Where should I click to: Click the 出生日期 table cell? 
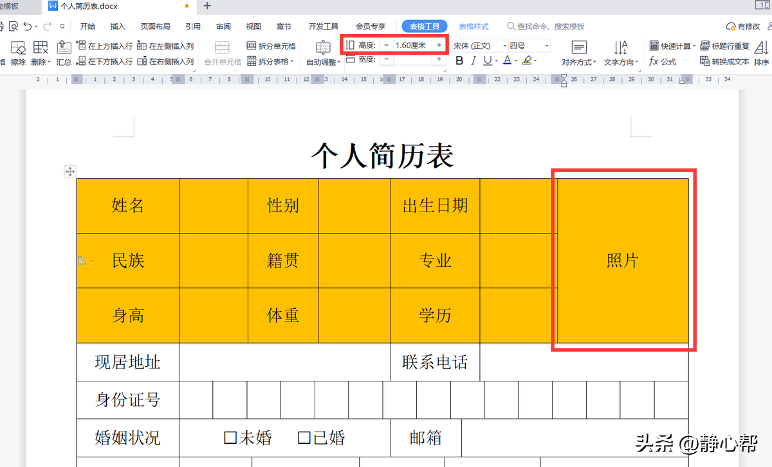click(x=435, y=206)
